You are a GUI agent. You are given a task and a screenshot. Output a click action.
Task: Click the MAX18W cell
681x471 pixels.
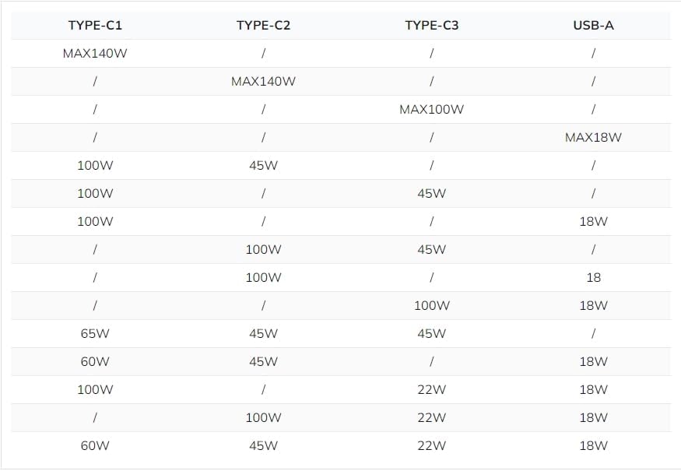pyautogui.click(x=593, y=138)
